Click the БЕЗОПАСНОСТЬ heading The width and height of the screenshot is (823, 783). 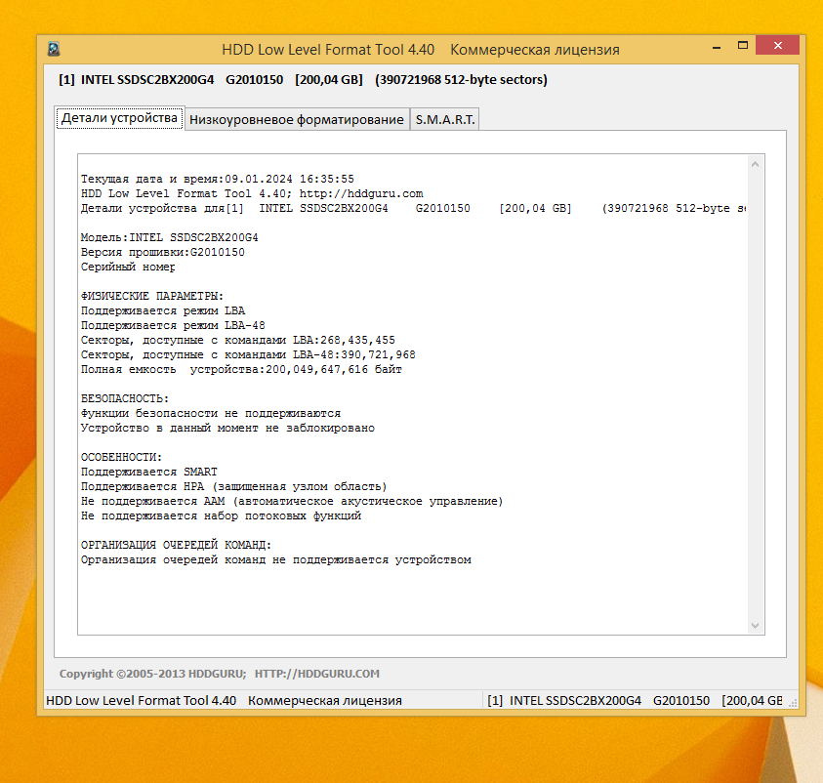tap(125, 399)
